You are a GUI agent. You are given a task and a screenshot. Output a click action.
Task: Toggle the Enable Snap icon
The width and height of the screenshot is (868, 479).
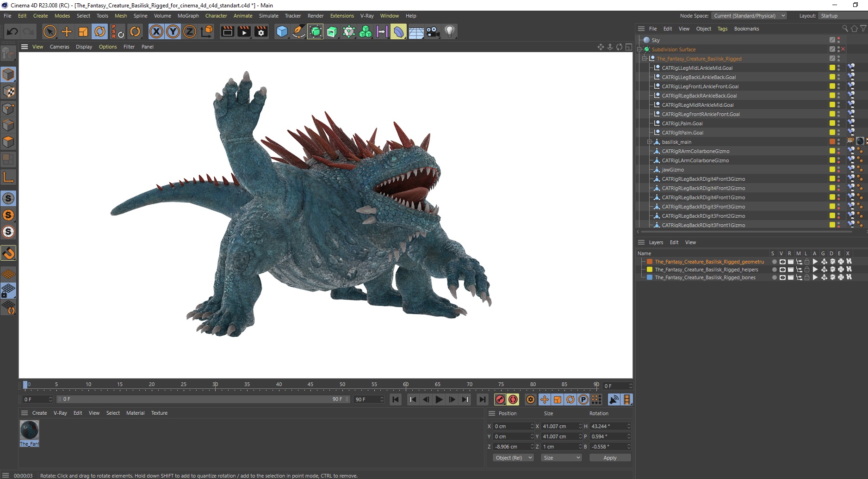click(8, 253)
